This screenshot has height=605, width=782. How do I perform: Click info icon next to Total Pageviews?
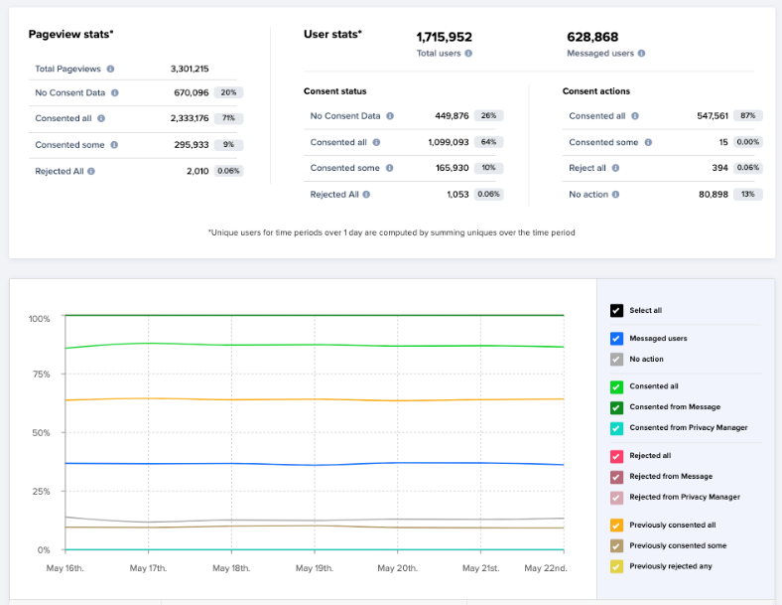click(110, 69)
